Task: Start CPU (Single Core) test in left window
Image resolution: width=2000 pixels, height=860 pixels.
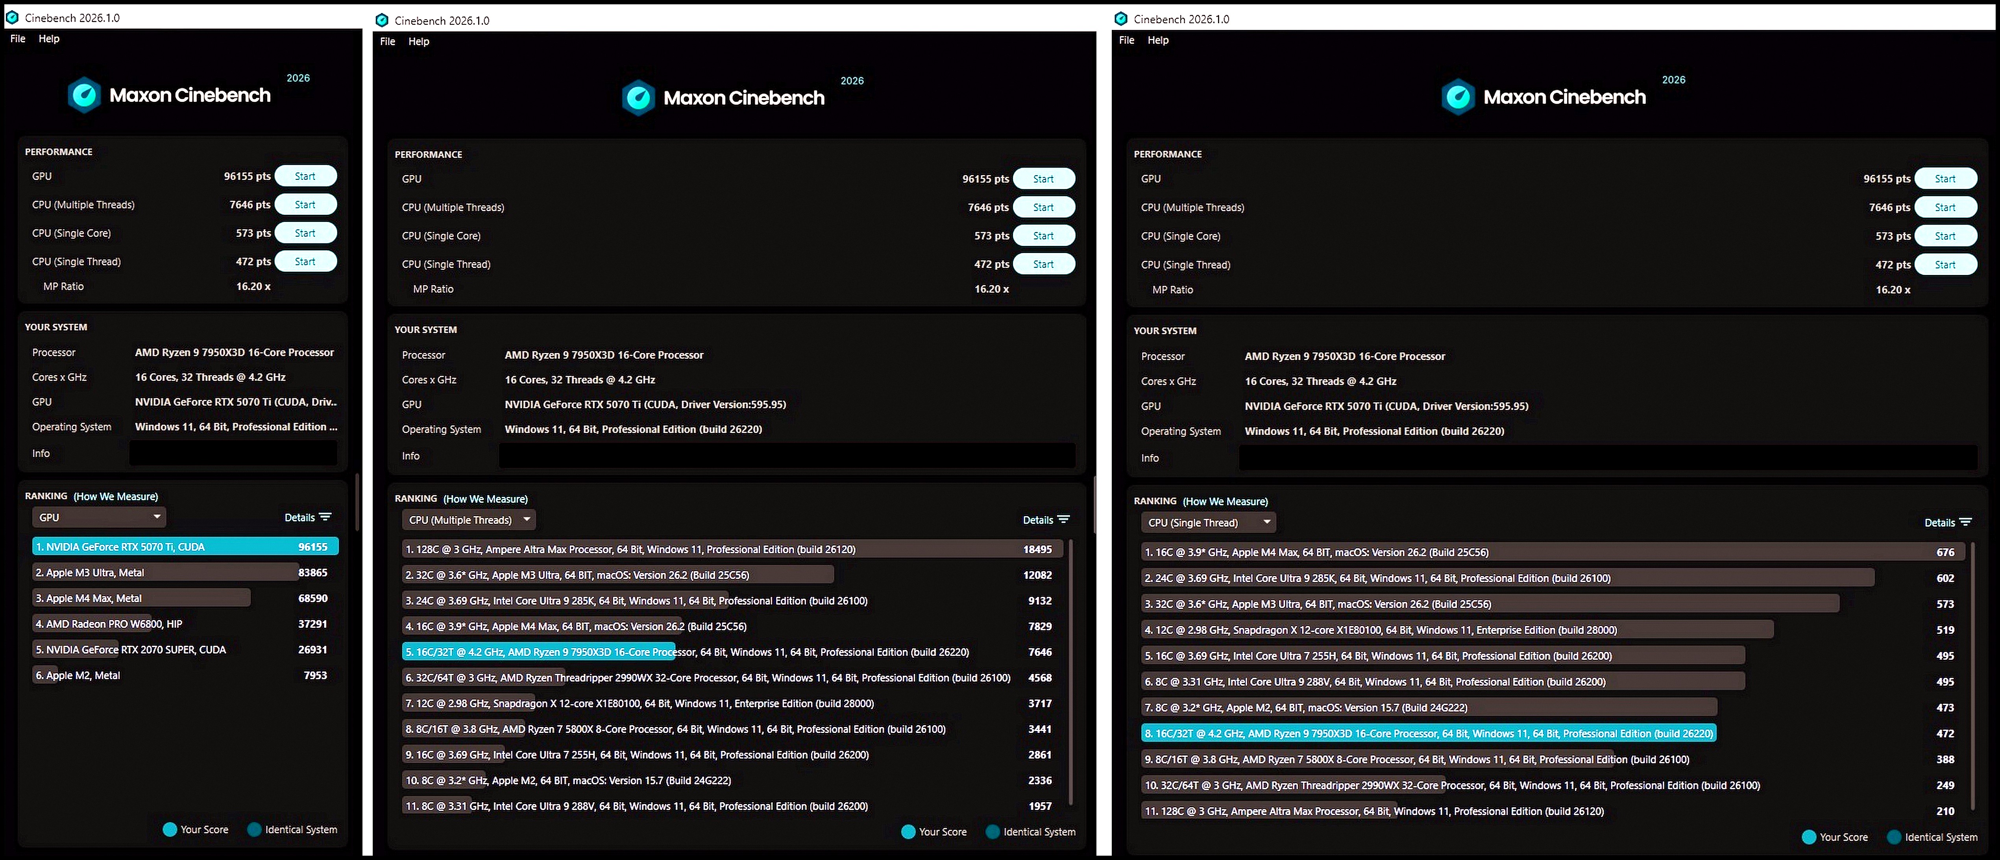Action: pyautogui.click(x=305, y=233)
